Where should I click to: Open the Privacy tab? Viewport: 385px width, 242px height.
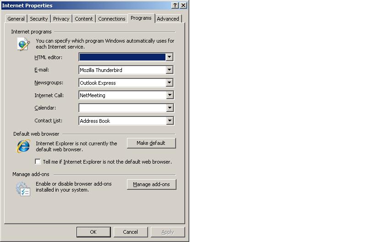click(x=61, y=19)
